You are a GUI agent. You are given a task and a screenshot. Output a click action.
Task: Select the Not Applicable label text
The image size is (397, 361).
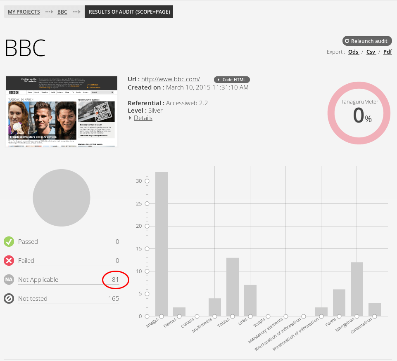click(x=38, y=280)
